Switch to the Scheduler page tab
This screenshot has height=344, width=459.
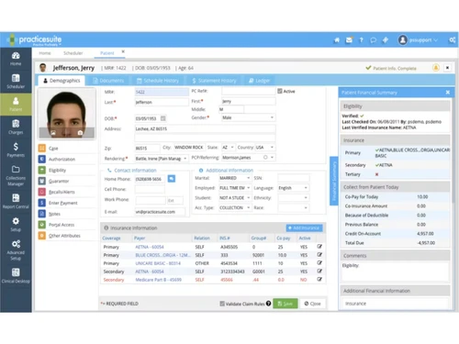73,53
